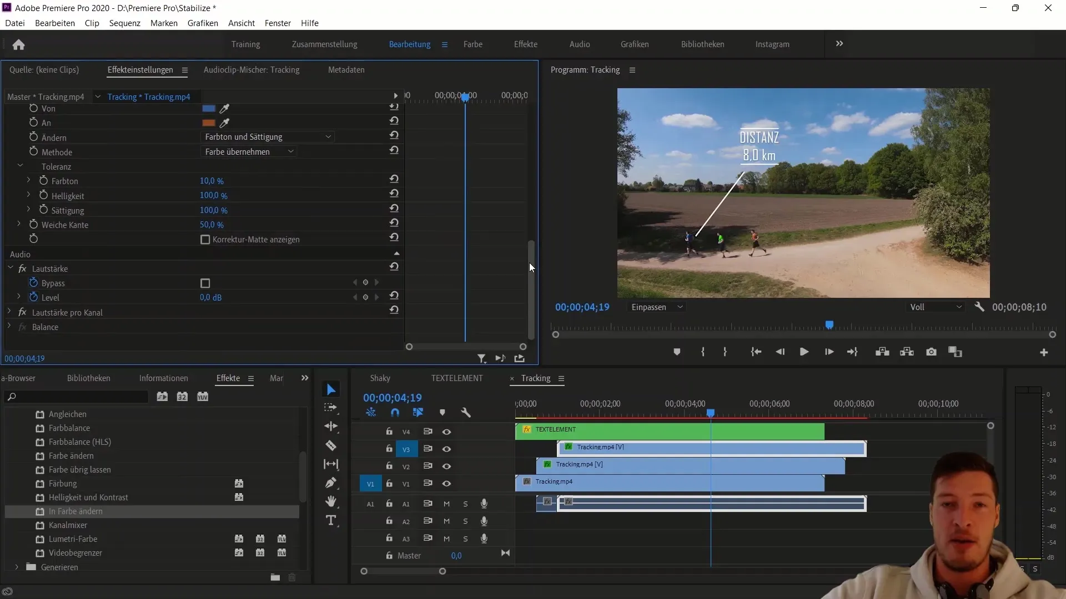Click the Program monitor playhead scrubber
The width and height of the screenshot is (1066, 599).
829,325
